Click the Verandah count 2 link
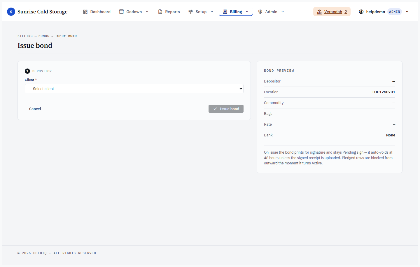The image size is (420, 267). click(x=346, y=12)
